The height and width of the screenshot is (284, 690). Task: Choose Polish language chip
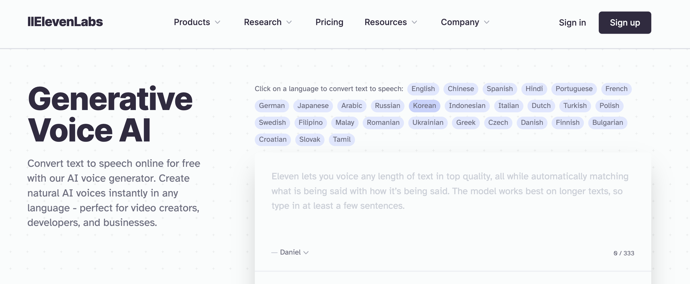click(x=609, y=106)
